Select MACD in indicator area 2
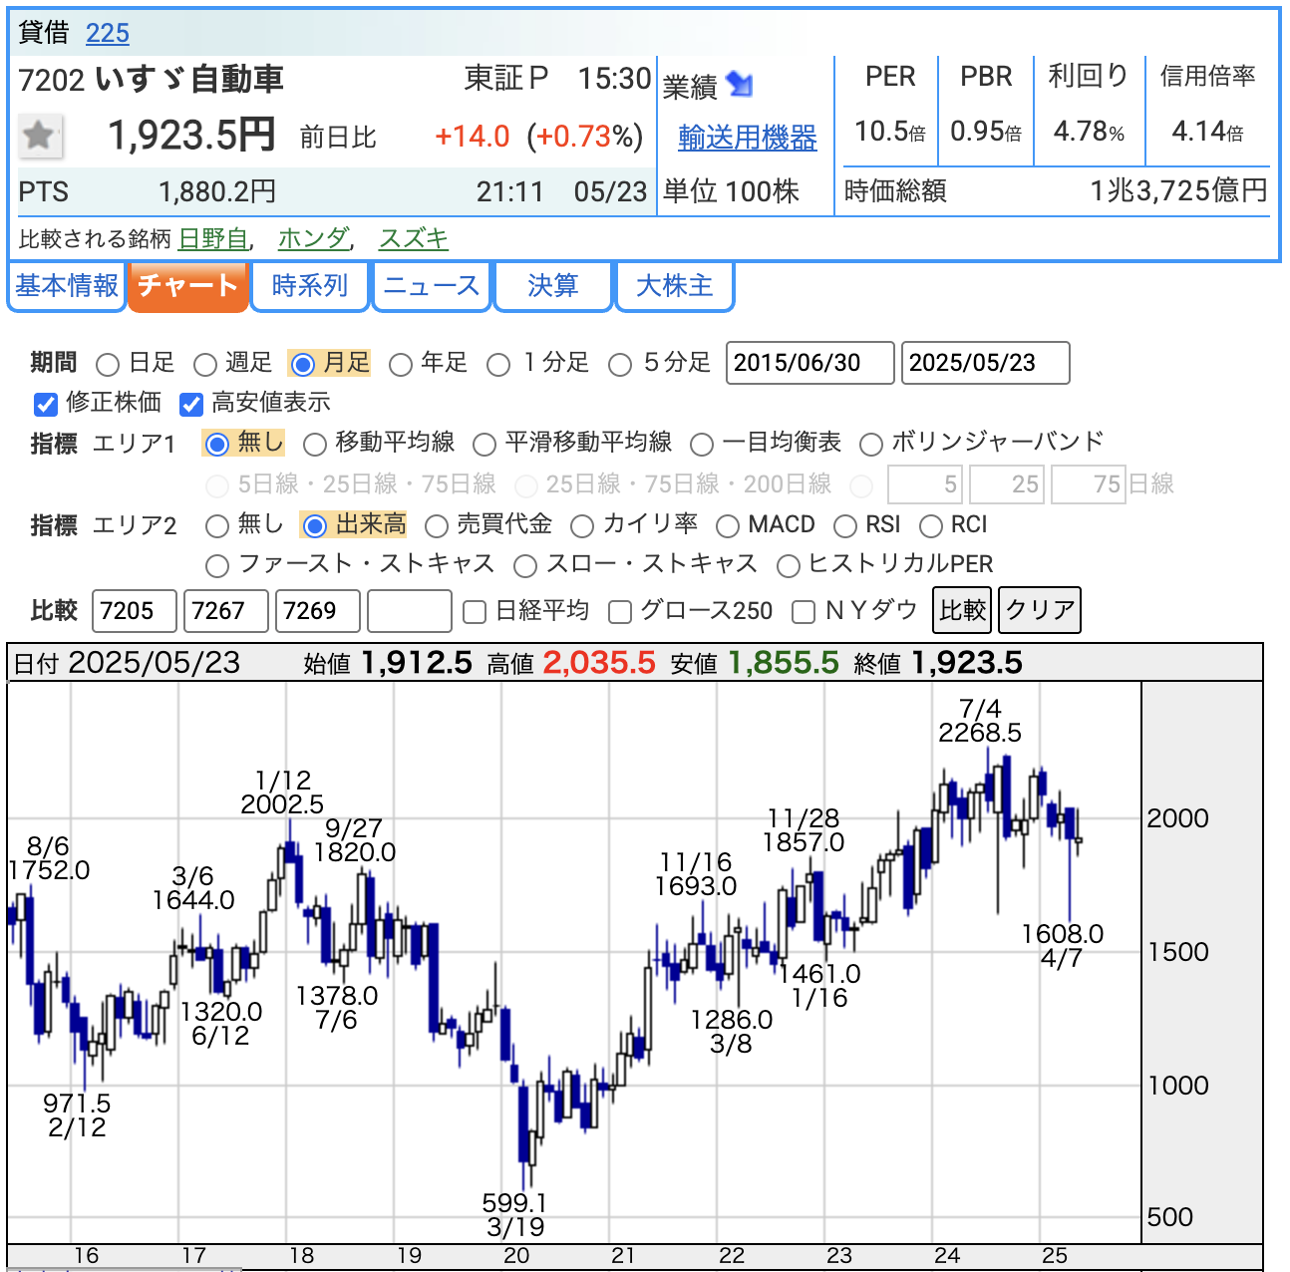This screenshot has width=1290, height=1272. [x=728, y=525]
